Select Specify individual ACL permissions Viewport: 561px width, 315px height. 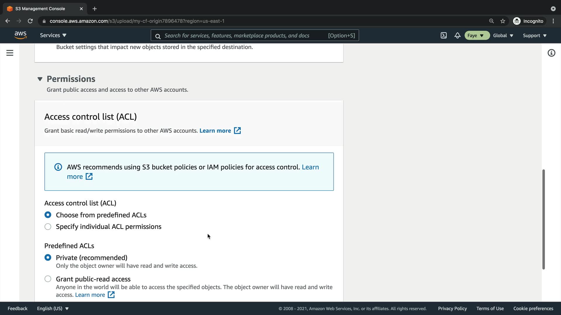tap(48, 227)
